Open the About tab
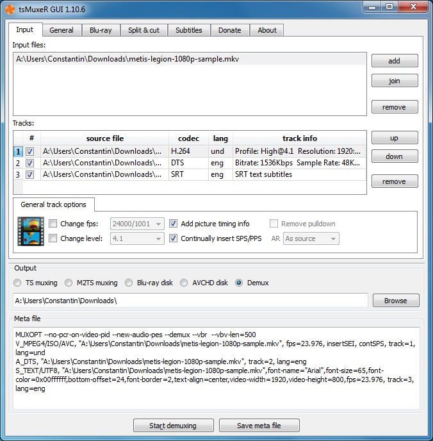The height and width of the screenshot is (441, 433). [x=267, y=30]
